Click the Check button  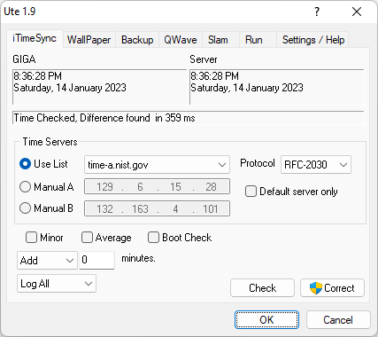(262, 288)
